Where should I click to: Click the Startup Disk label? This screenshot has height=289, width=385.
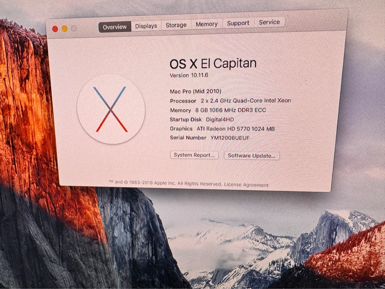point(186,120)
